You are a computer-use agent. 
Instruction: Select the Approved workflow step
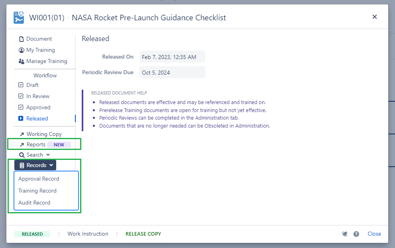[x=38, y=107]
